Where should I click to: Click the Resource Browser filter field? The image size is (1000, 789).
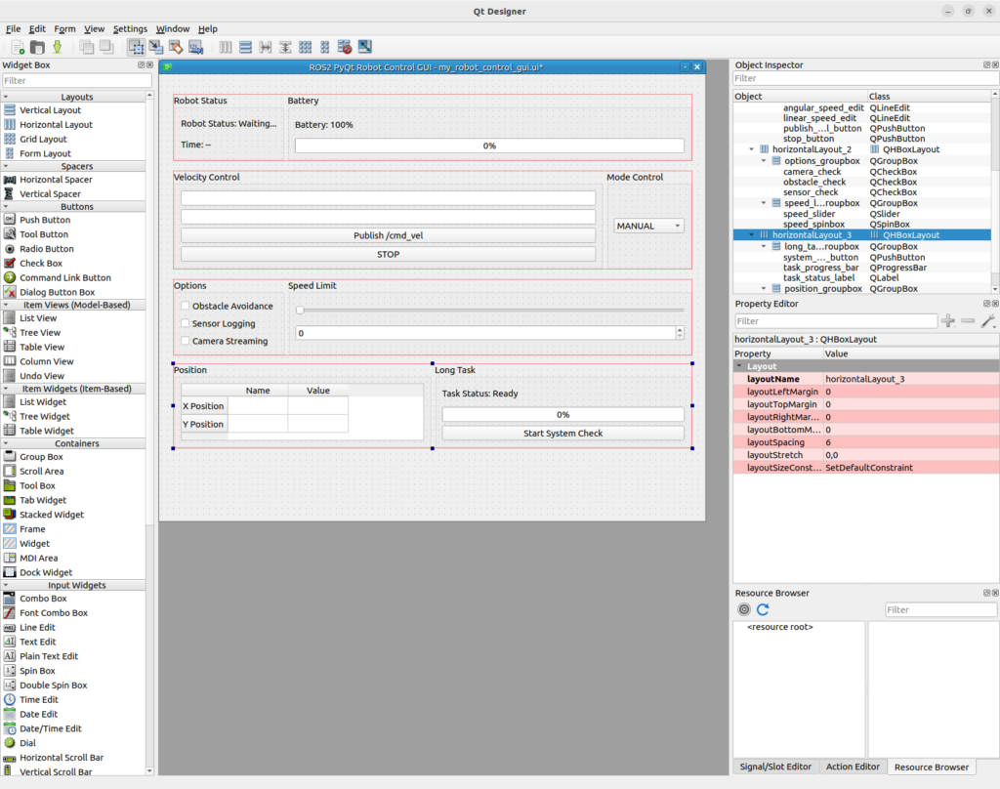pos(940,609)
